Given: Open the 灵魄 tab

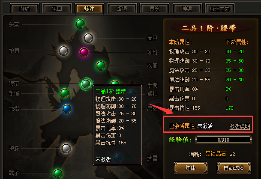Looking at the screenshot, I should click(154, 9).
